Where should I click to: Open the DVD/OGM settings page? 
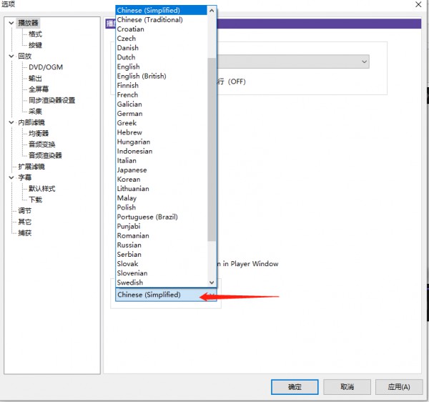tap(46, 67)
